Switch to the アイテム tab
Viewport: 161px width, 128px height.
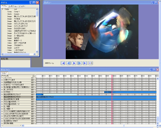pyautogui.click(x=4, y=6)
